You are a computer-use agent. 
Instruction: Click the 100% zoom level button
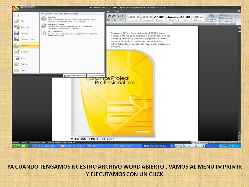click(x=212, y=142)
